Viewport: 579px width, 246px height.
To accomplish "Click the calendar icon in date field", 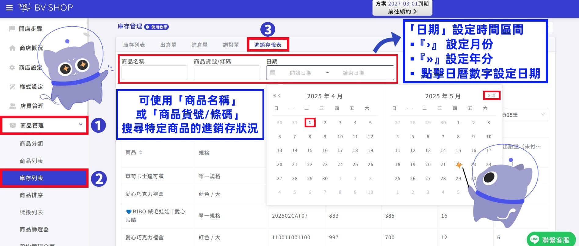I will coord(273,73).
